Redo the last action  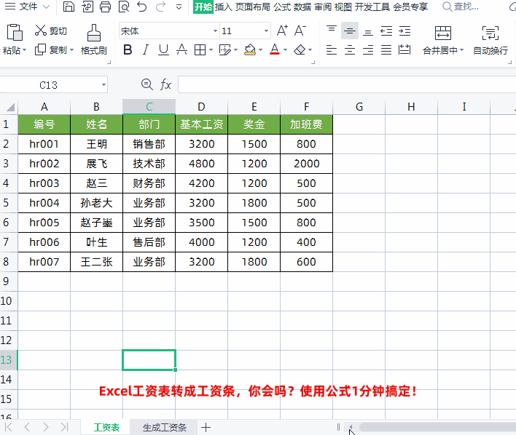[160, 7]
